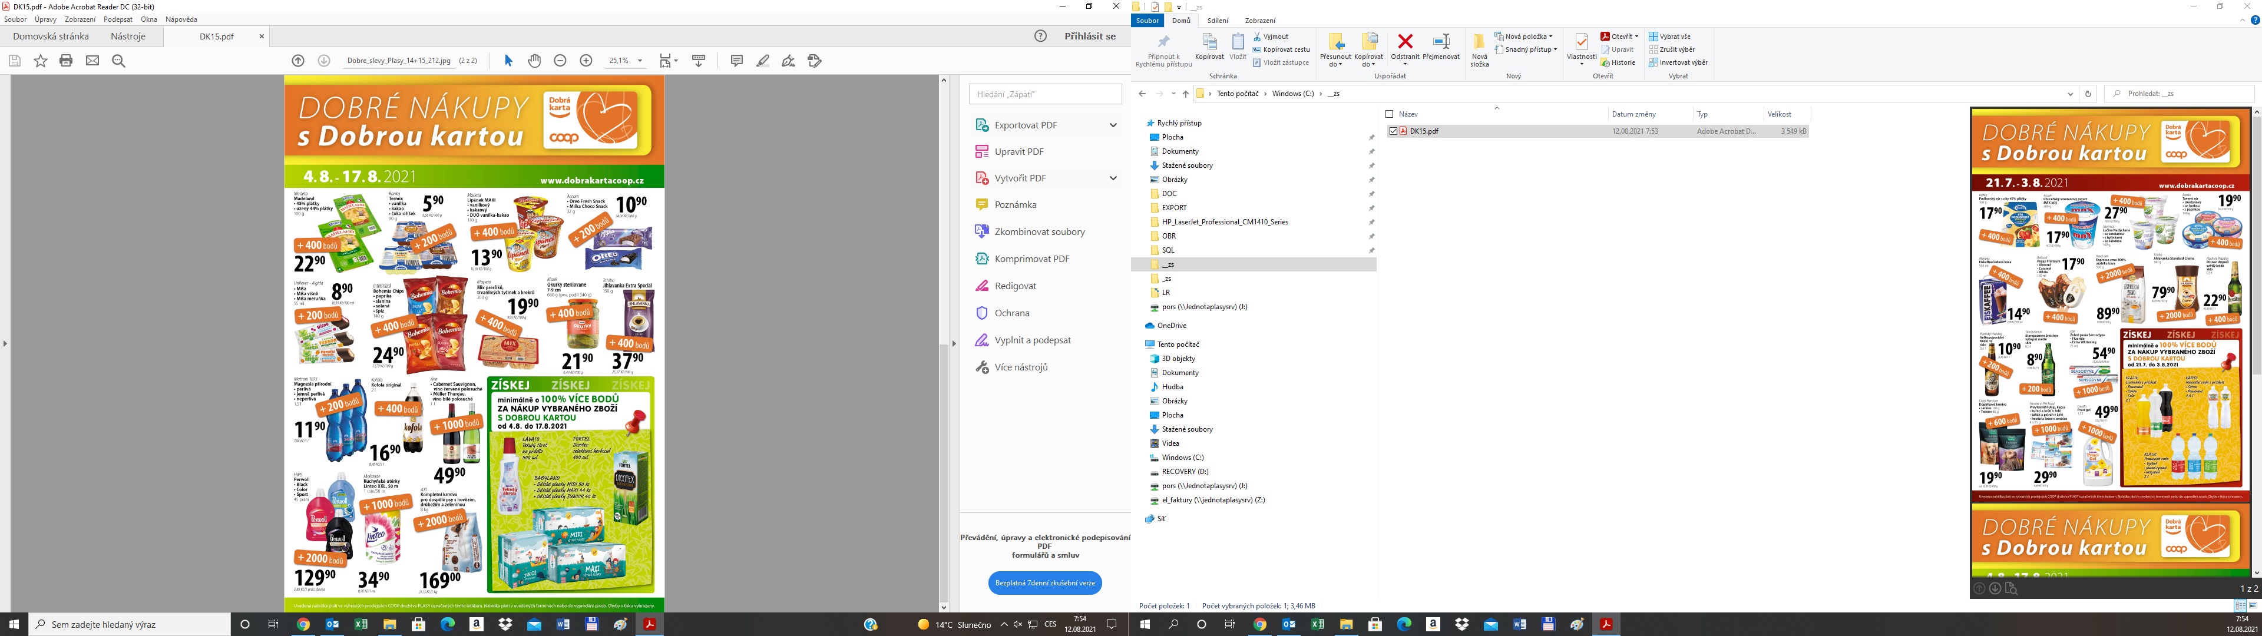Print the PDF using the printer icon
Viewport: 2262px width, 636px height.
pos(66,61)
